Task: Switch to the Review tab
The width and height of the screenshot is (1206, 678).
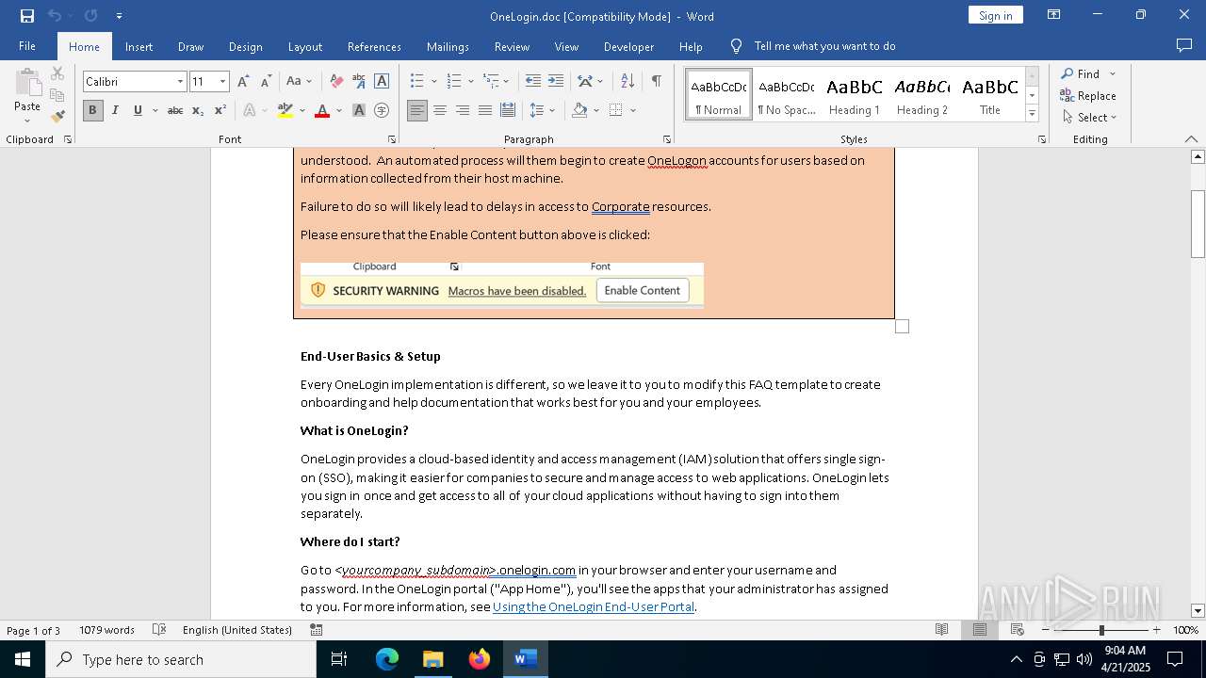Action: [512, 46]
